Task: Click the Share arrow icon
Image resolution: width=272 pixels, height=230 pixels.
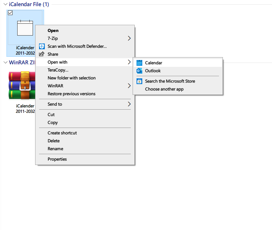Action: (42, 54)
